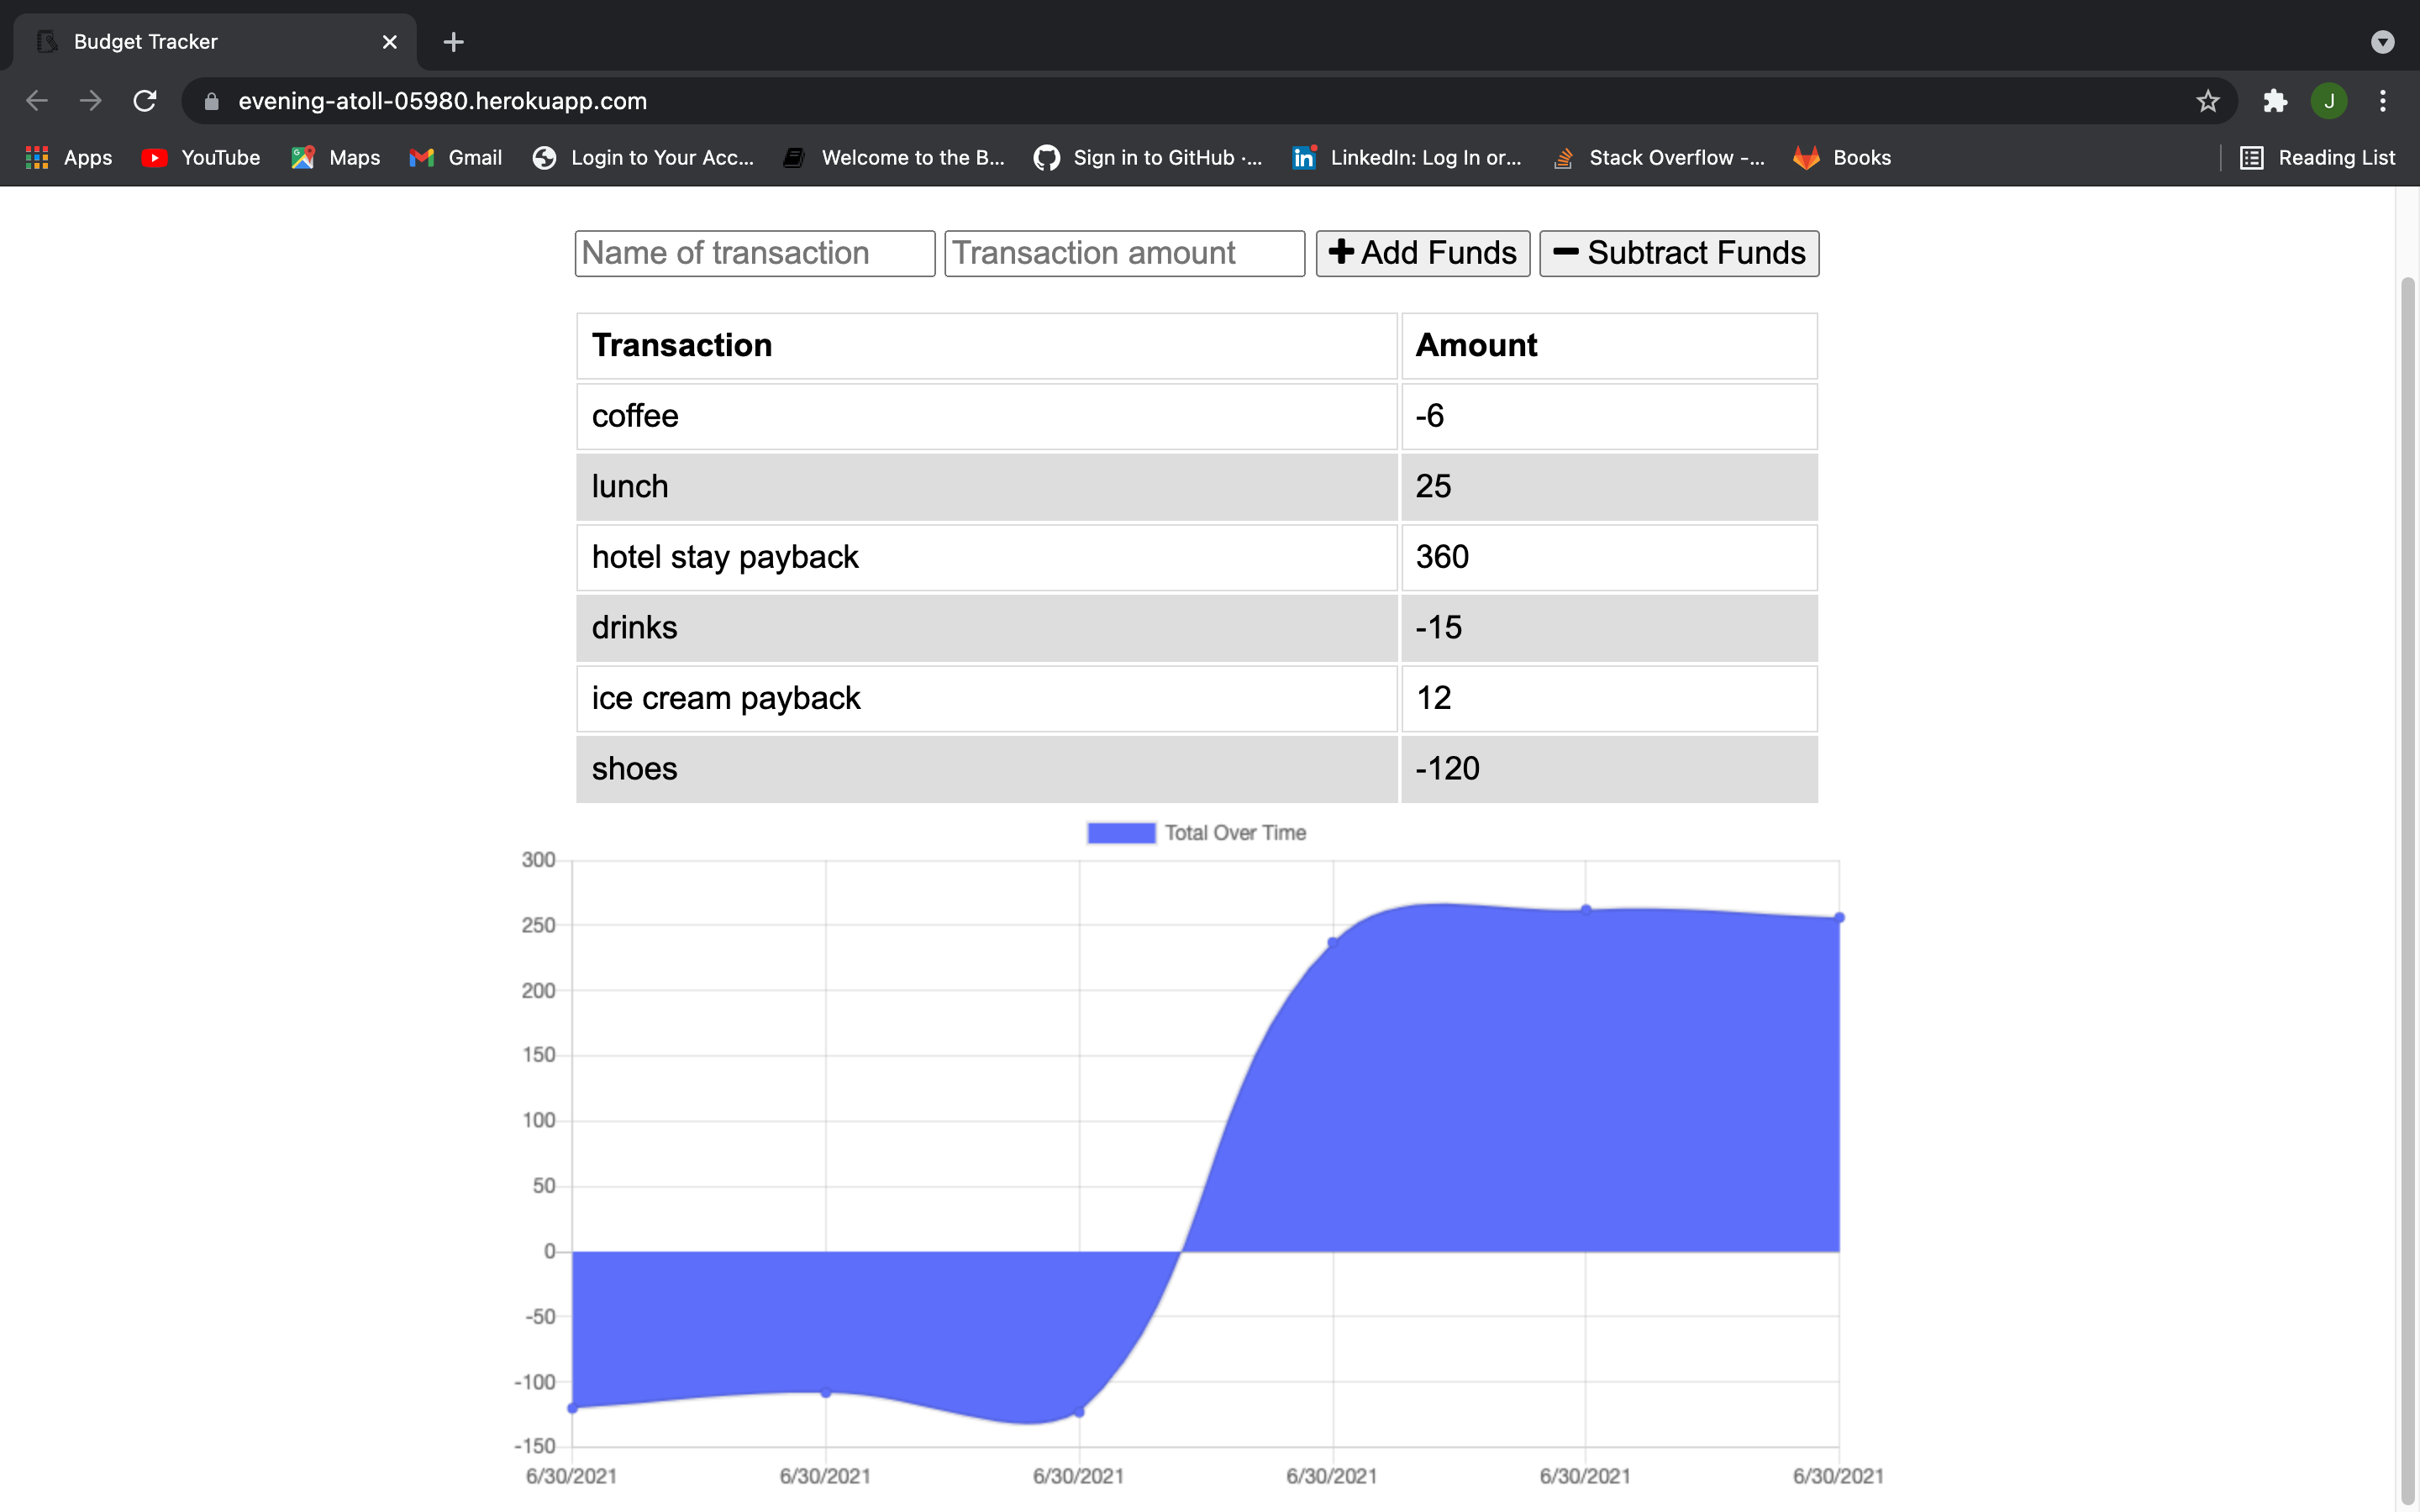Reload the Budget Tracker page
This screenshot has height=1512, width=2420.
tap(145, 101)
